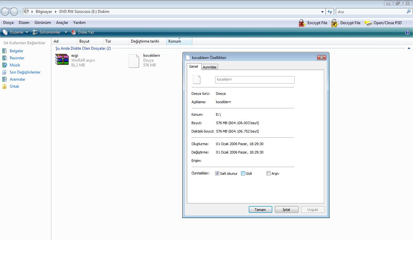This screenshot has height=258, width=413.
Task: Sort by the Tür column header
Action: 116,41
